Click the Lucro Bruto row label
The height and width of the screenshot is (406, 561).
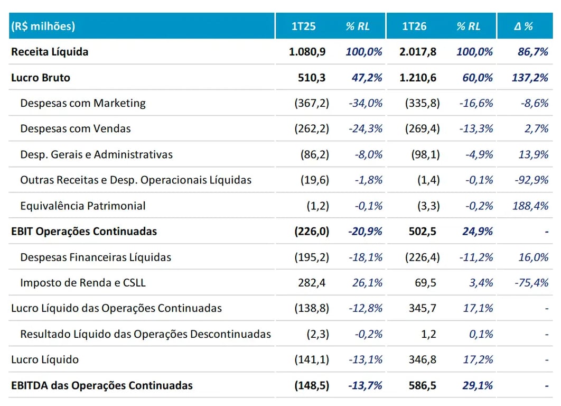point(41,78)
